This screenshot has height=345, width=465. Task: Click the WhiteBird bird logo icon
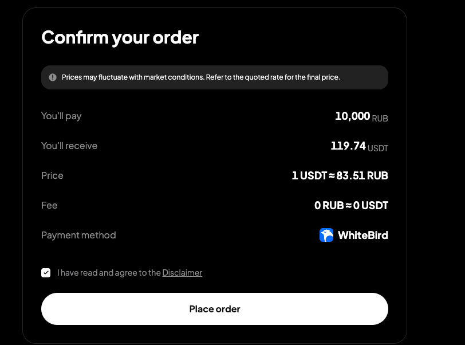(x=326, y=235)
